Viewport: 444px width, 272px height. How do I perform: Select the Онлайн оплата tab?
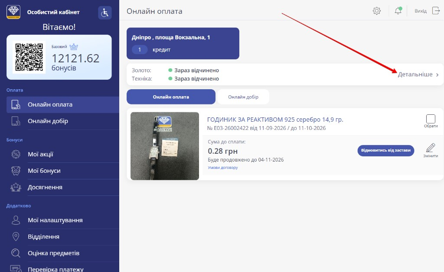(171, 97)
